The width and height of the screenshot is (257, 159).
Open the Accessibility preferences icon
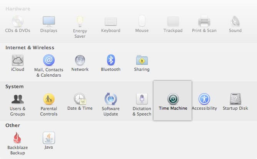pyautogui.click(x=204, y=99)
